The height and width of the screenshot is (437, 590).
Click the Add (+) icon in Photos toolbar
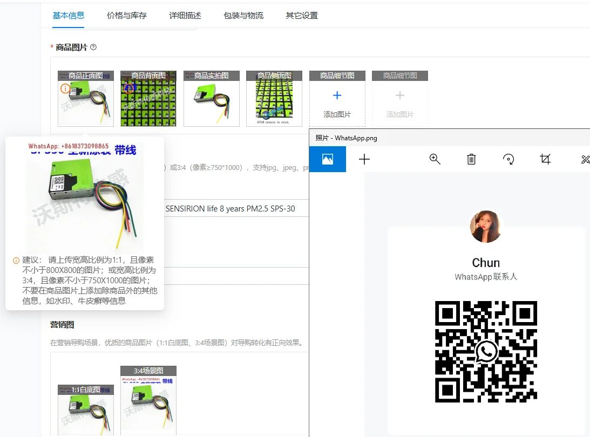tap(364, 159)
